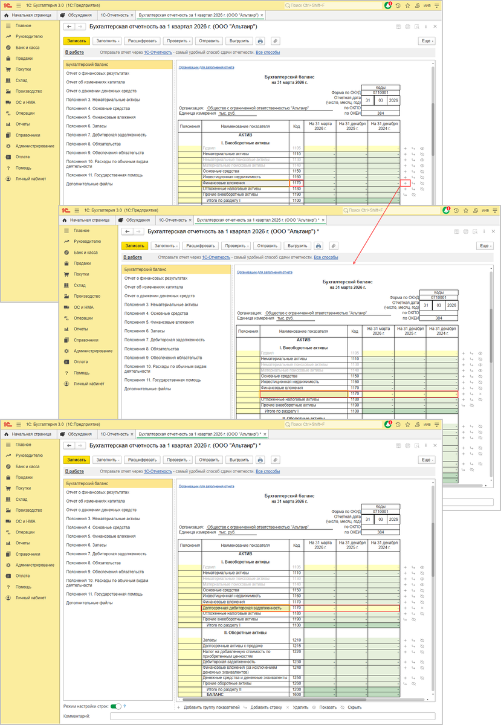Open Еще dropdown in middle window
Viewport: 501px width, 725px height.
click(x=485, y=246)
